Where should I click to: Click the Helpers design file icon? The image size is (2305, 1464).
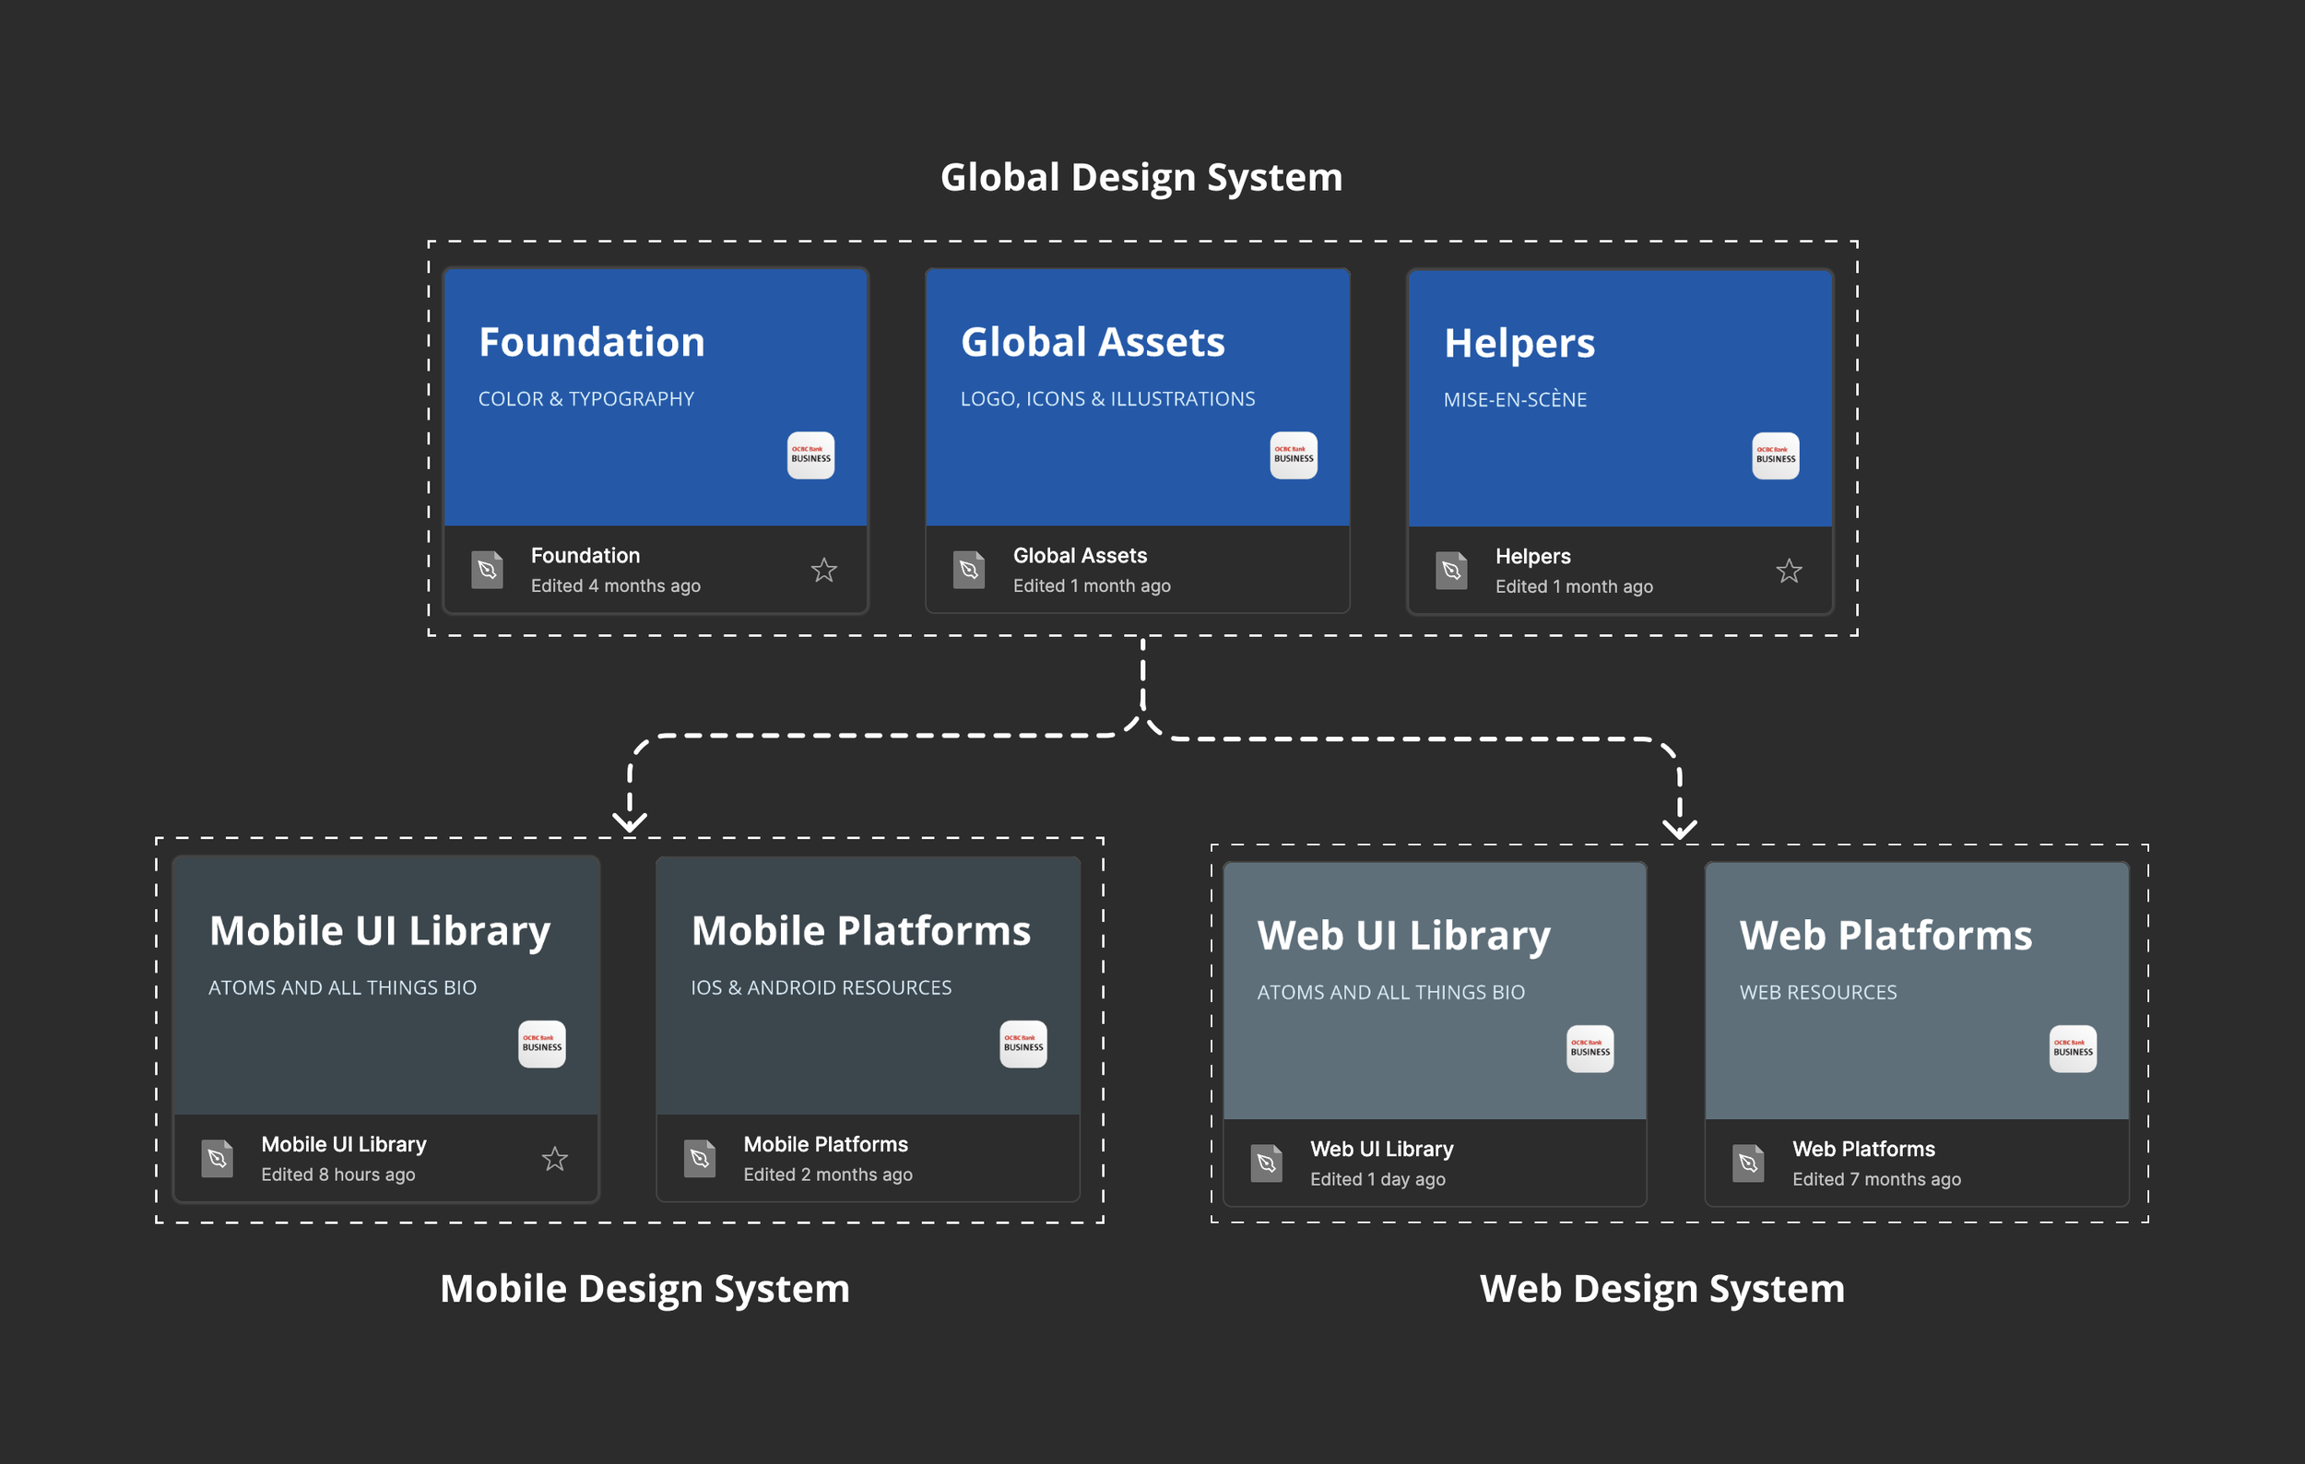click(x=1451, y=572)
